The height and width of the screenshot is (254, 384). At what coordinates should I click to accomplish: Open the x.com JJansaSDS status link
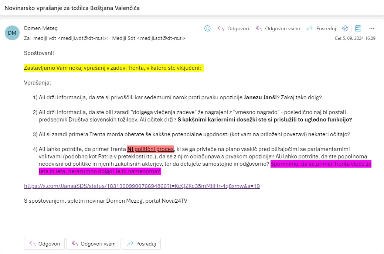pyautogui.click(x=142, y=186)
